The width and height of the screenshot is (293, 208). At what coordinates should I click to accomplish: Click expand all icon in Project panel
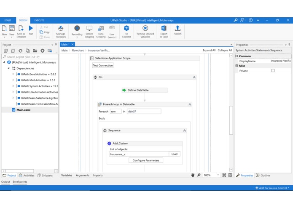pyautogui.click(x=6, y=51)
